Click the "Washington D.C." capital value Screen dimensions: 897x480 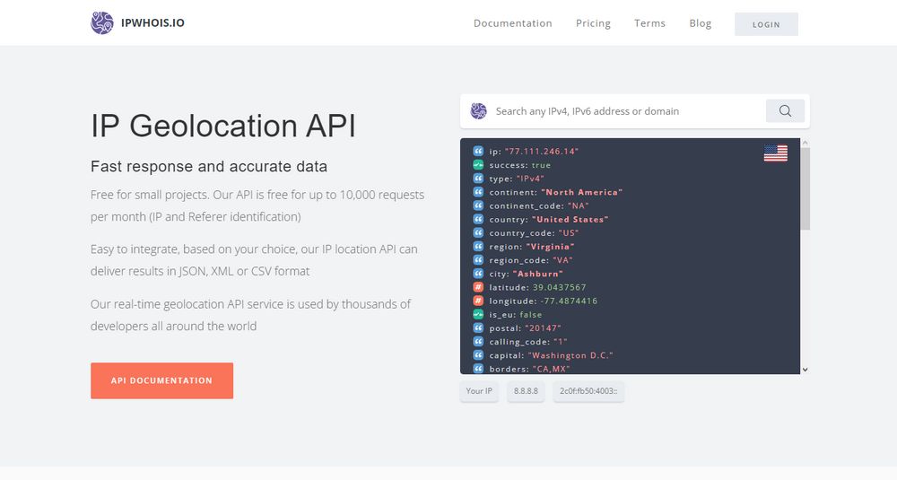pos(570,355)
